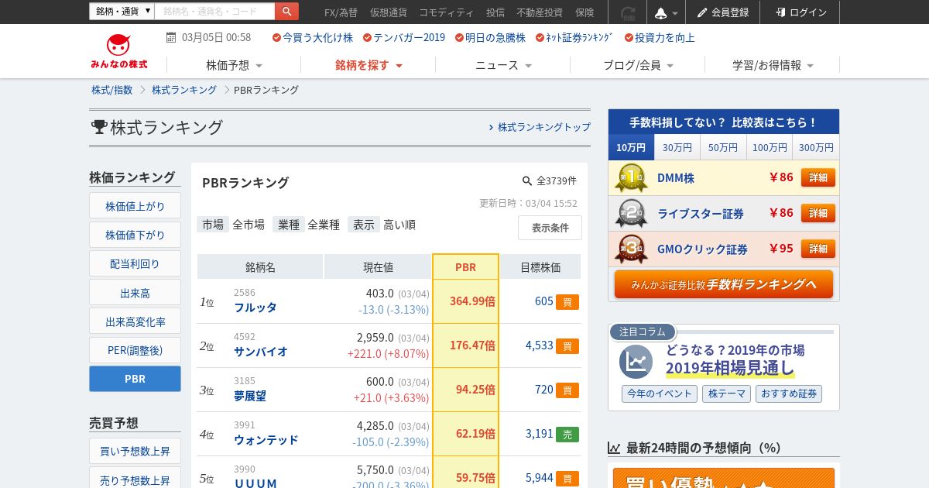Expand the 株価予想 navigation menu
Viewport: 929px width, 488px height.
coord(234,65)
